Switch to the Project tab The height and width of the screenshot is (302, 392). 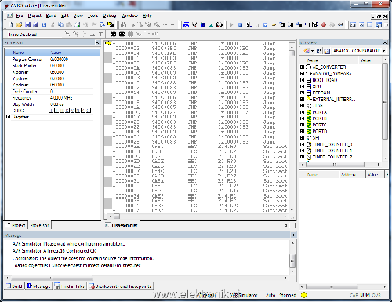[16, 225]
